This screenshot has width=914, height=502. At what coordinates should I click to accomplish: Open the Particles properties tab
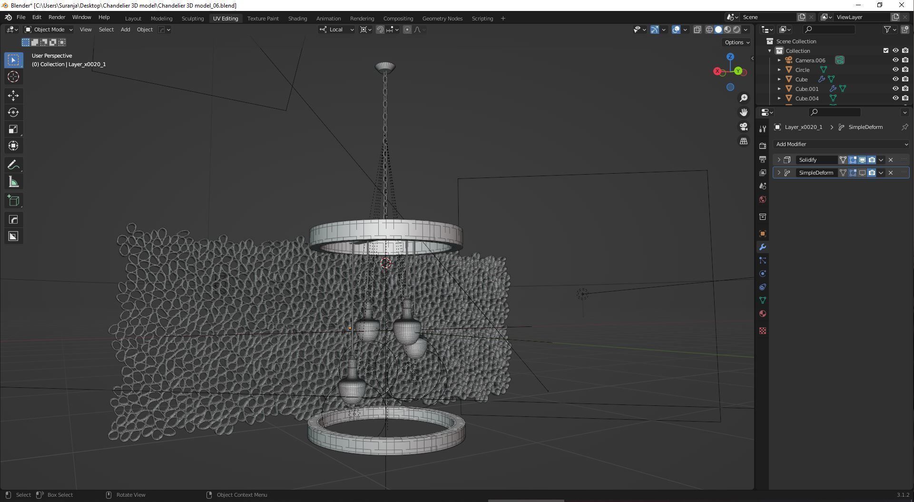click(x=763, y=260)
